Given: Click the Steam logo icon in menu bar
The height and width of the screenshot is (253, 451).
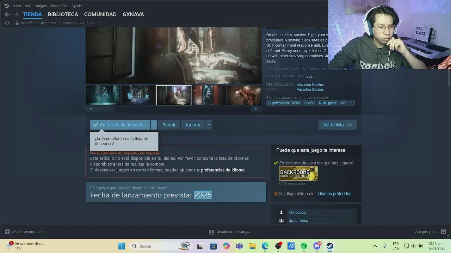Looking at the screenshot, I should [x=6, y=6].
